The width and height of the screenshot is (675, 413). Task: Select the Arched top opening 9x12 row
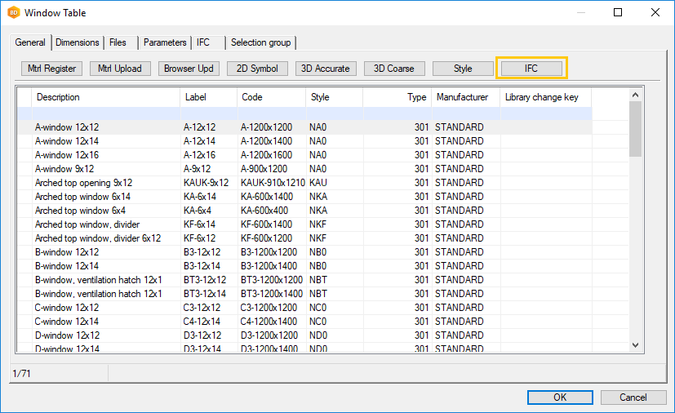(x=83, y=183)
